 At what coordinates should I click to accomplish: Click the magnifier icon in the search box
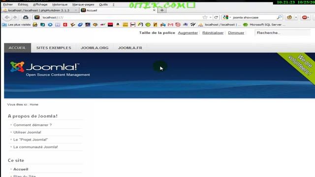[x=279, y=18]
